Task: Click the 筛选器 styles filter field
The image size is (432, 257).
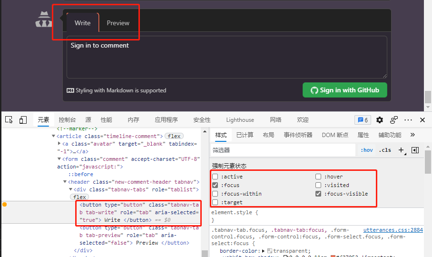Action: click(283, 150)
